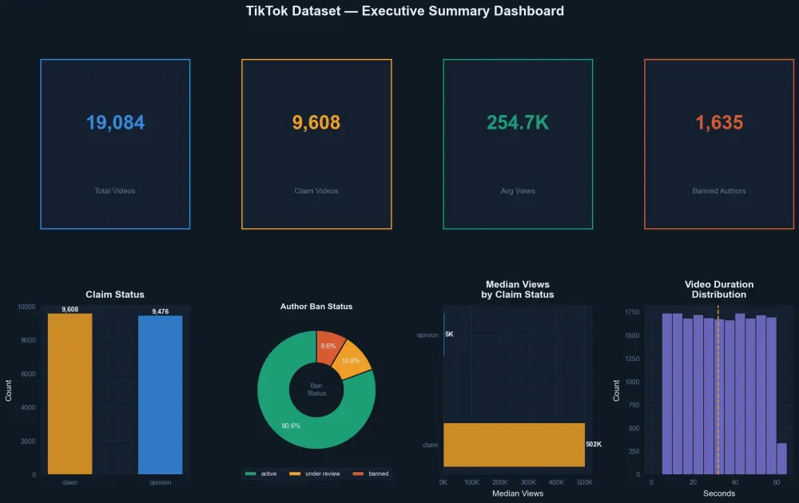The image size is (799, 503).
Task: Click the Seconds axis label
Action: pos(718,493)
